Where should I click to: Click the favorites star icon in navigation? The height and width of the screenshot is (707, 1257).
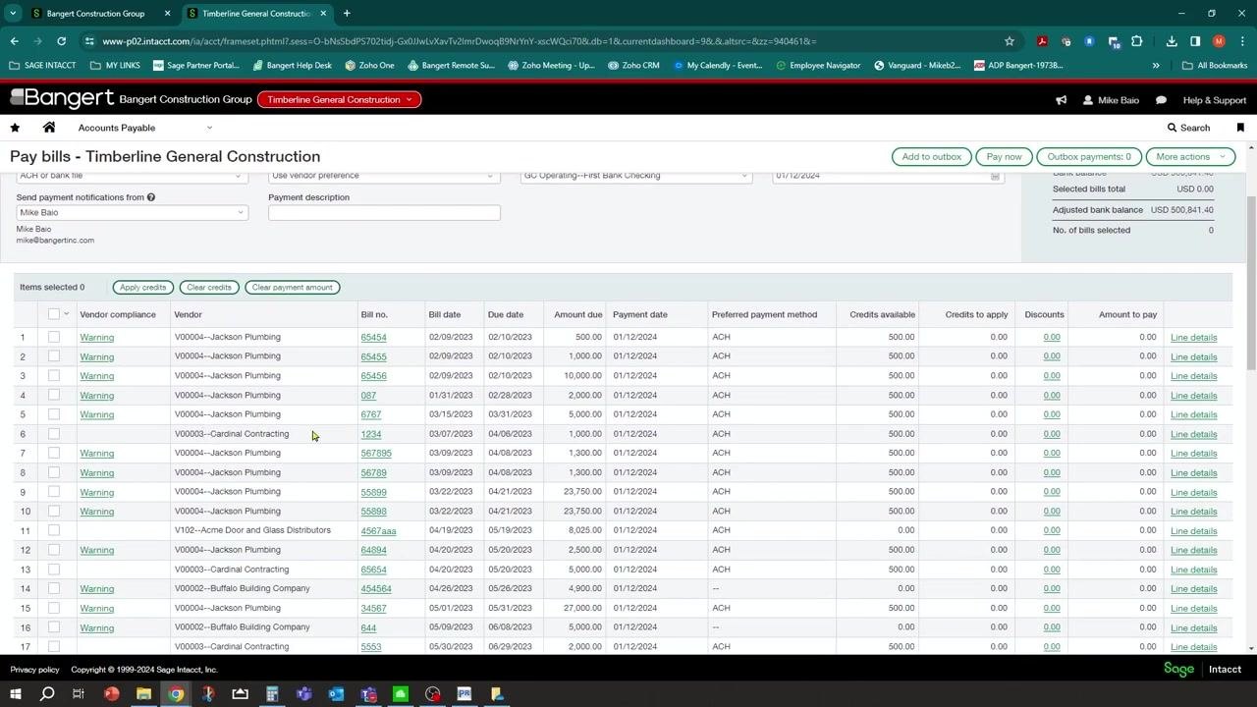pyautogui.click(x=15, y=128)
